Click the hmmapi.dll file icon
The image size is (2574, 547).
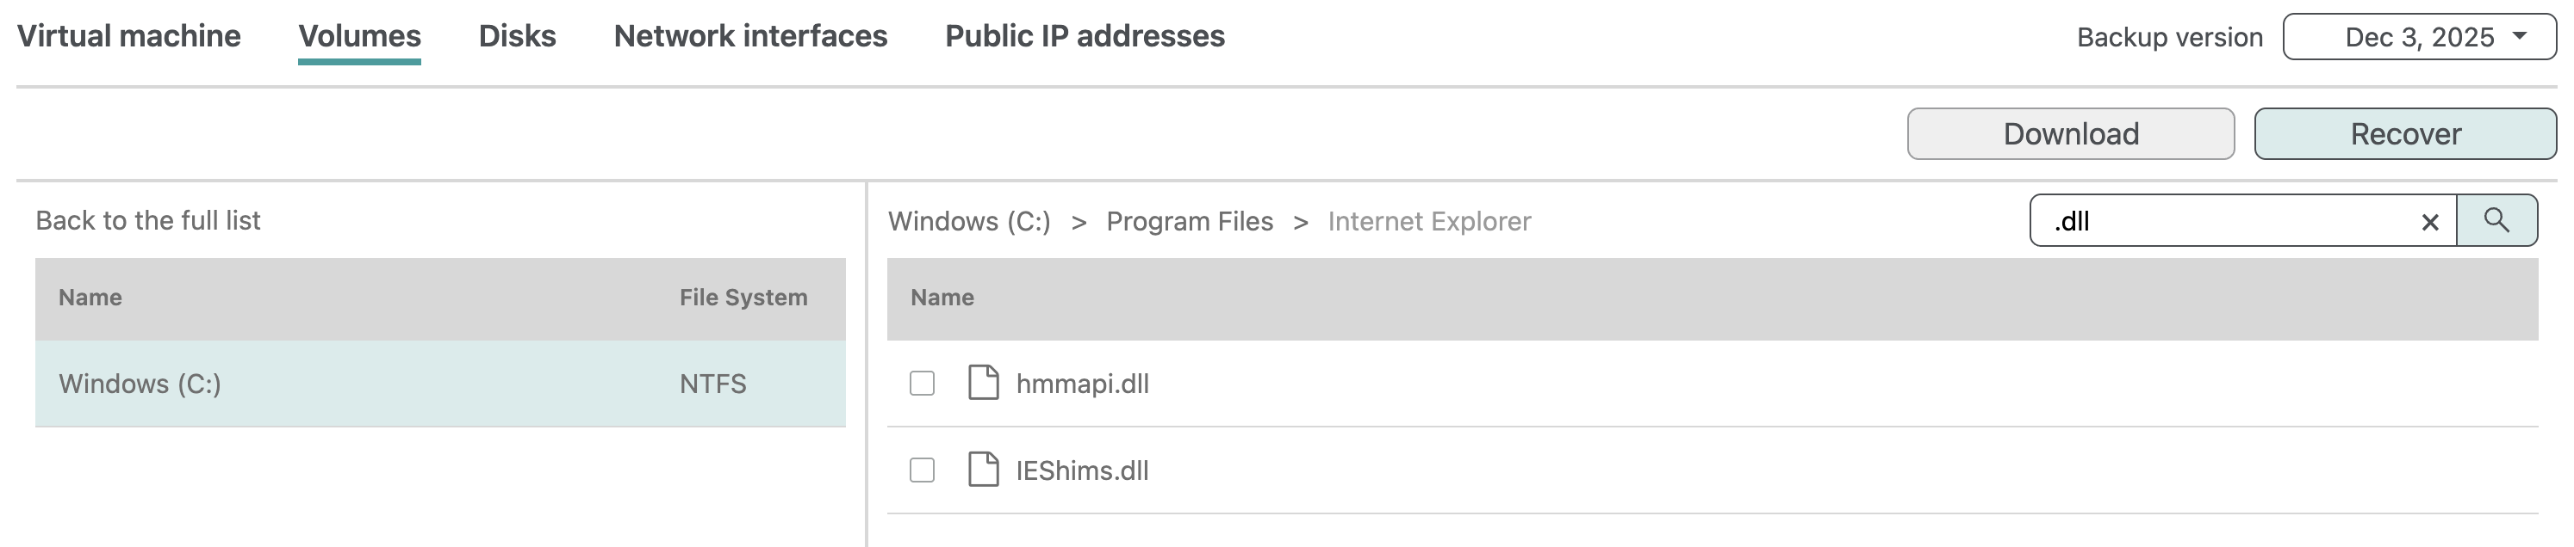click(x=983, y=384)
